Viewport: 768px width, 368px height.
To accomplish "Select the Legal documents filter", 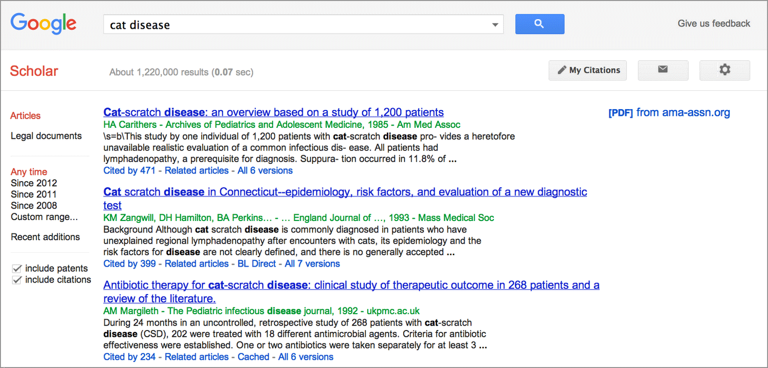I will pos(46,136).
